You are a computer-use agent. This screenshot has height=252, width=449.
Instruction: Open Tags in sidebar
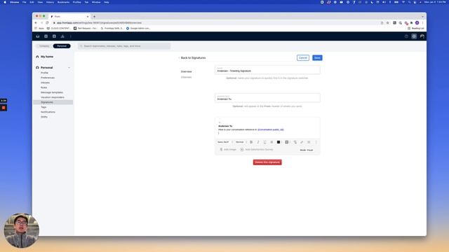(x=43, y=107)
